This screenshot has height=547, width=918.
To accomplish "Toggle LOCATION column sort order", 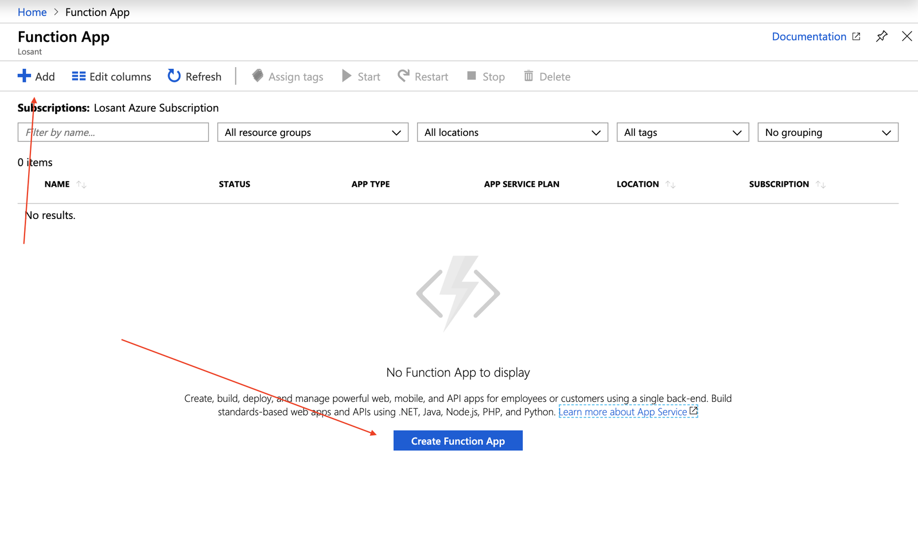I will tap(670, 184).
